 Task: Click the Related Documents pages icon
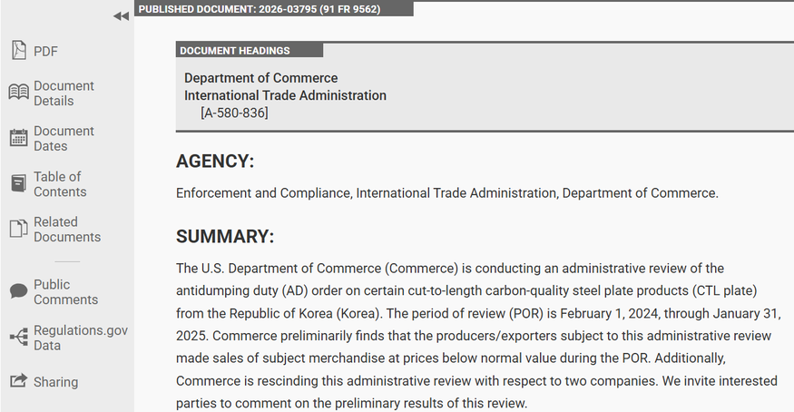[18, 229]
